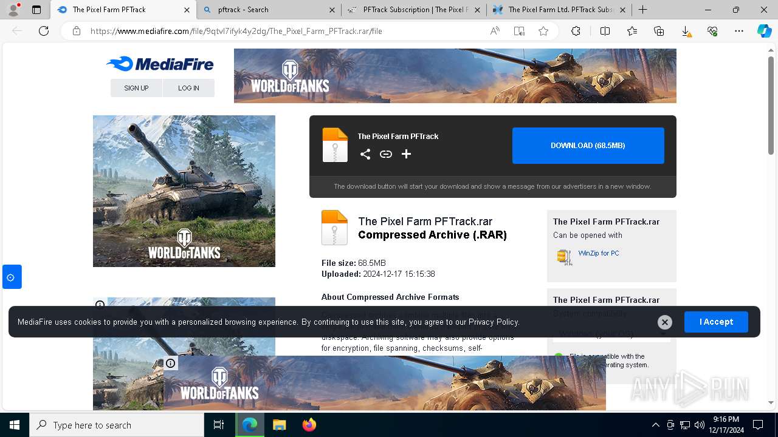
Task: Switch to PFTrack Subscription tab
Action: (415, 10)
